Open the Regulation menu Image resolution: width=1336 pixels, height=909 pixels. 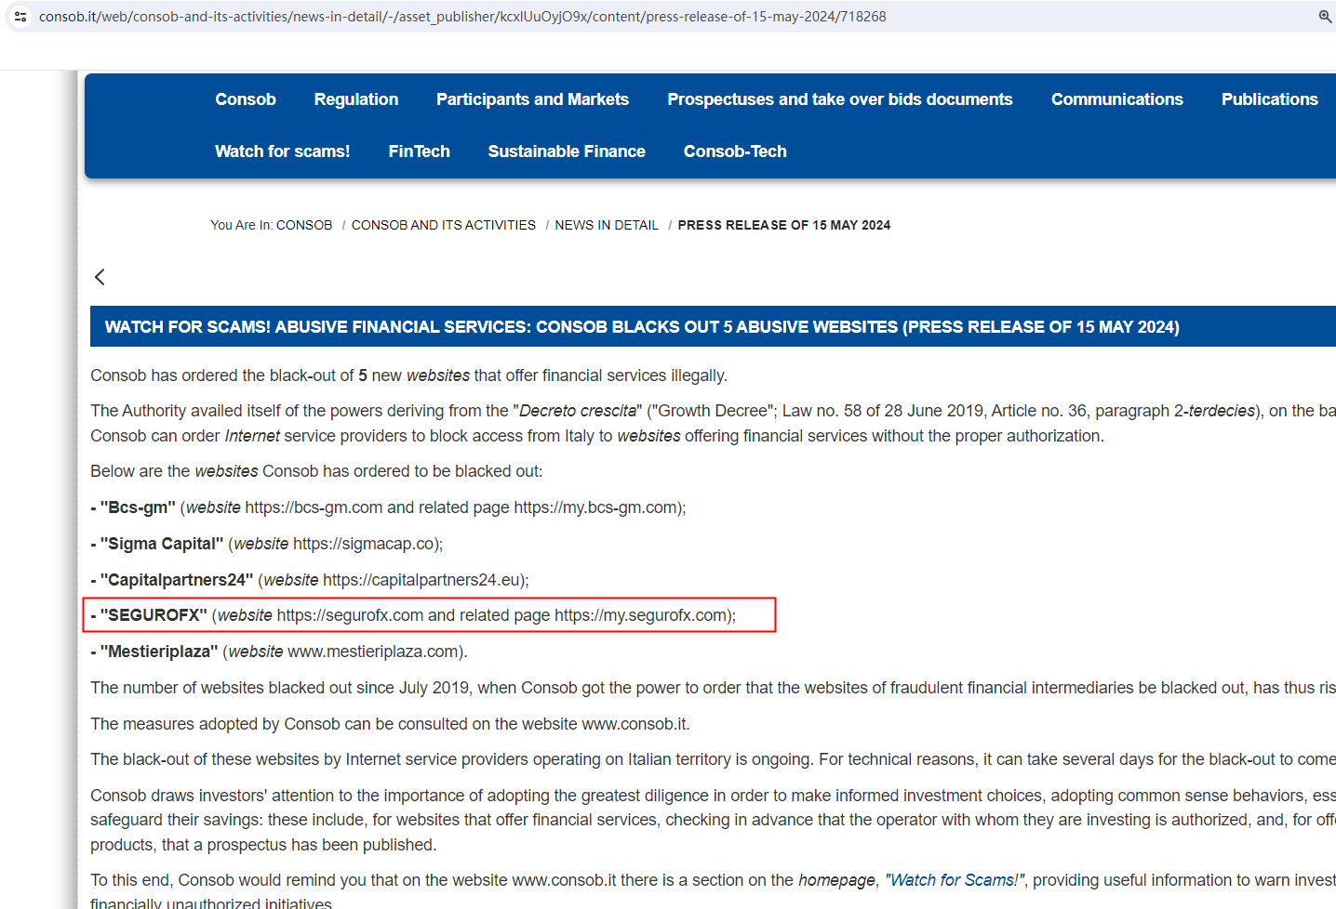pos(355,99)
